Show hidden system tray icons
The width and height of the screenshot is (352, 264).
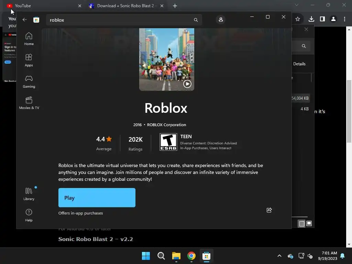(279, 256)
